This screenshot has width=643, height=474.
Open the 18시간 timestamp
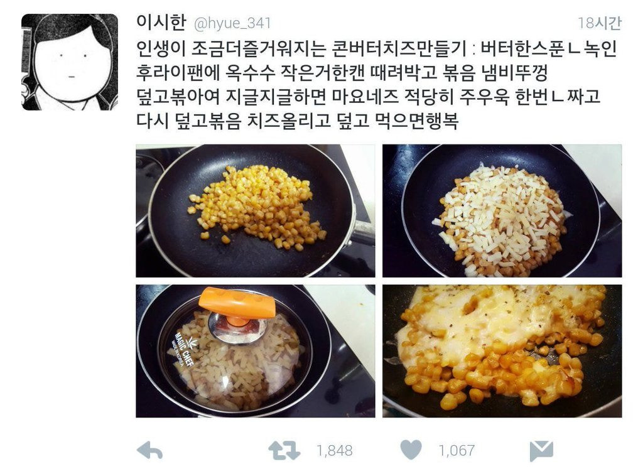click(600, 23)
